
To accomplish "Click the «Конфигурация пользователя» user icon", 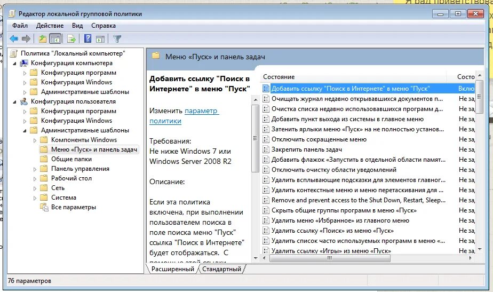I will pyautogui.click(x=24, y=101).
